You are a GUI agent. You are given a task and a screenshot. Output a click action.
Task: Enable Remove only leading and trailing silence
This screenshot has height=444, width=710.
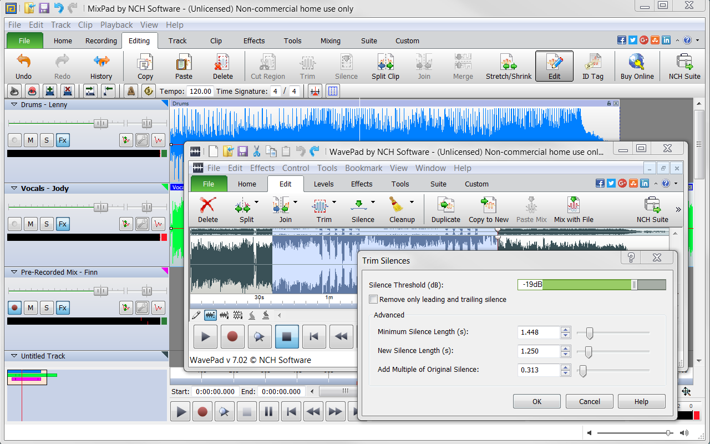[x=374, y=300]
